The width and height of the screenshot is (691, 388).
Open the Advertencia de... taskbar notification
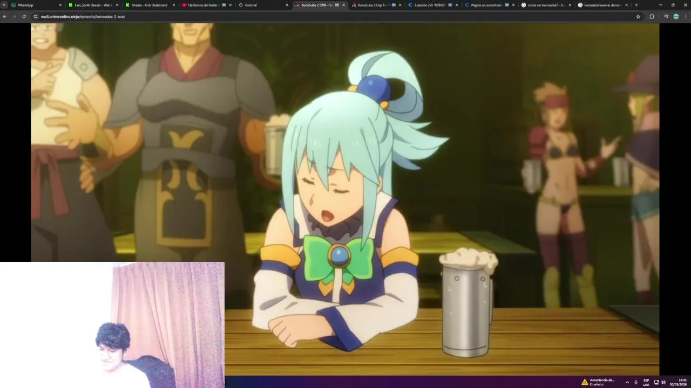[598, 382]
